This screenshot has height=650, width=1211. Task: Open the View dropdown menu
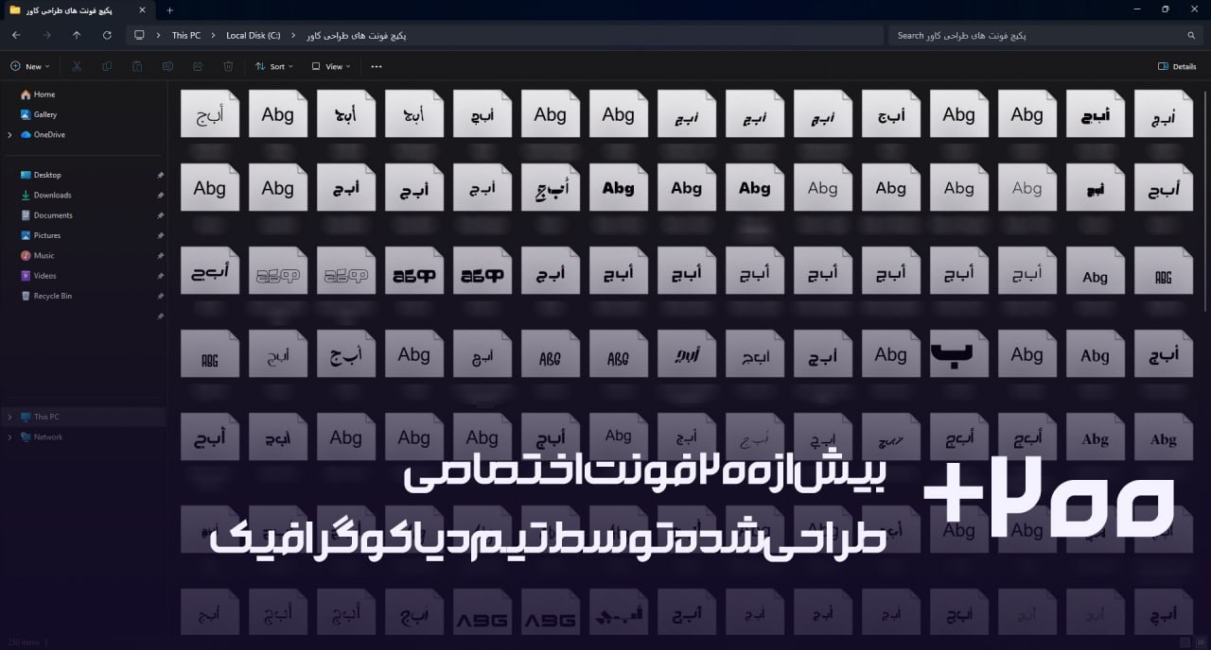tap(332, 66)
